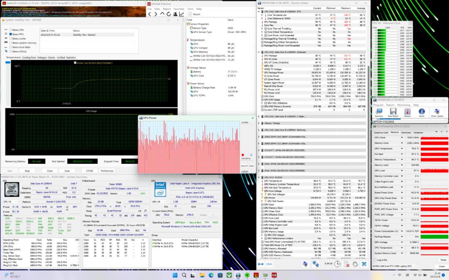
Task: Switch to the Cooling Fans tab
Action: click(x=29, y=57)
